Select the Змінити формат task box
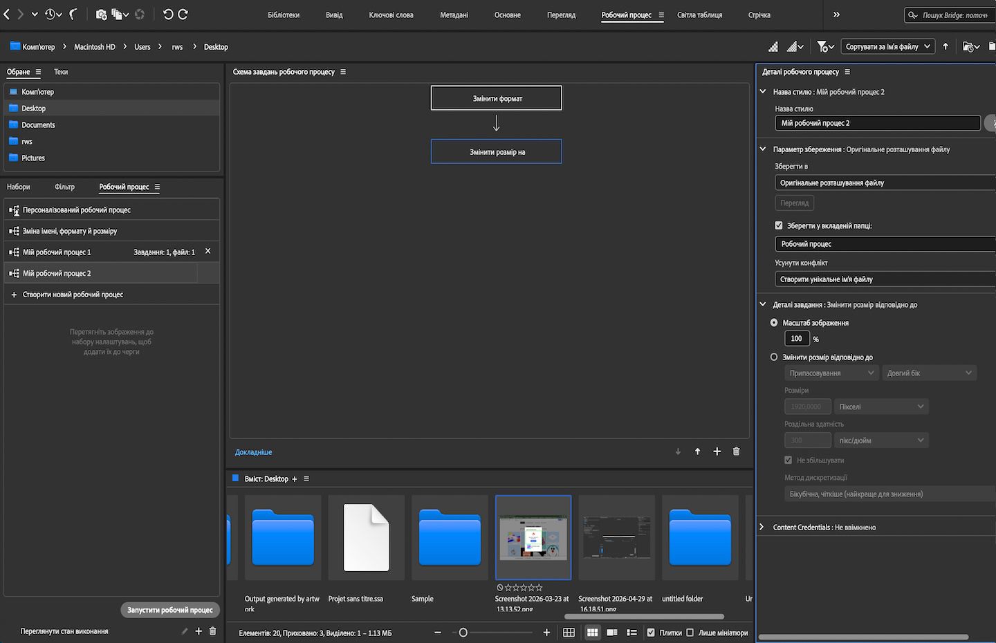Viewport: 996px width, 643px height. (x=497, y=98)
